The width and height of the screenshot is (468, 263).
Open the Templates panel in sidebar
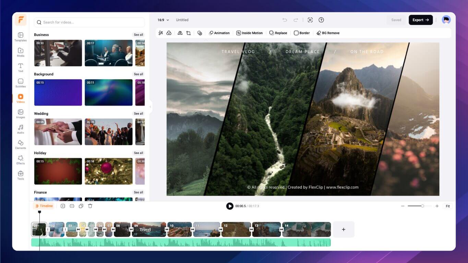pyautogui.click(x=21, y=37)
